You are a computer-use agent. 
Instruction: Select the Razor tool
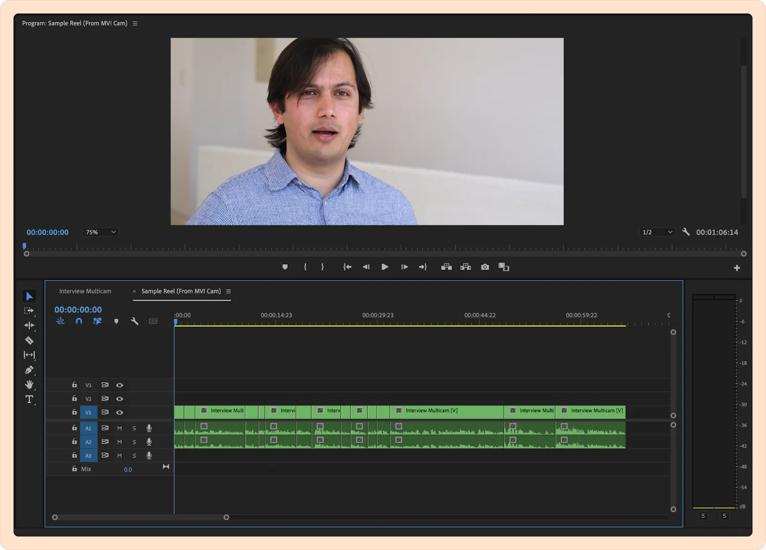pyautogui.click(x=29, y=340)
